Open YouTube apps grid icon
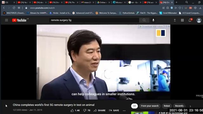 tap(182, 20)
